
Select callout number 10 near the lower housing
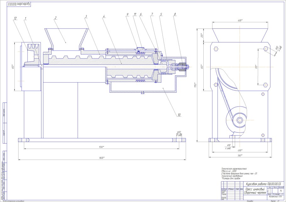tap(179, 115)
